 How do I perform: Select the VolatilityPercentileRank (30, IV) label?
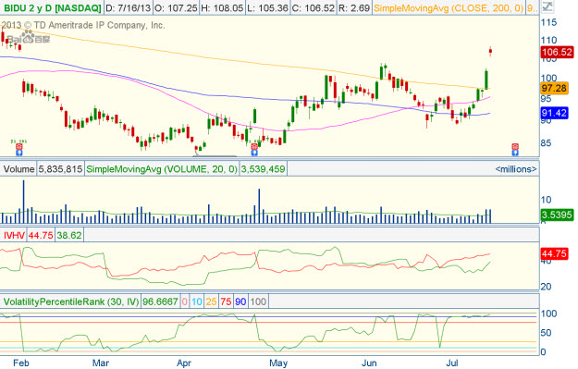71,301
